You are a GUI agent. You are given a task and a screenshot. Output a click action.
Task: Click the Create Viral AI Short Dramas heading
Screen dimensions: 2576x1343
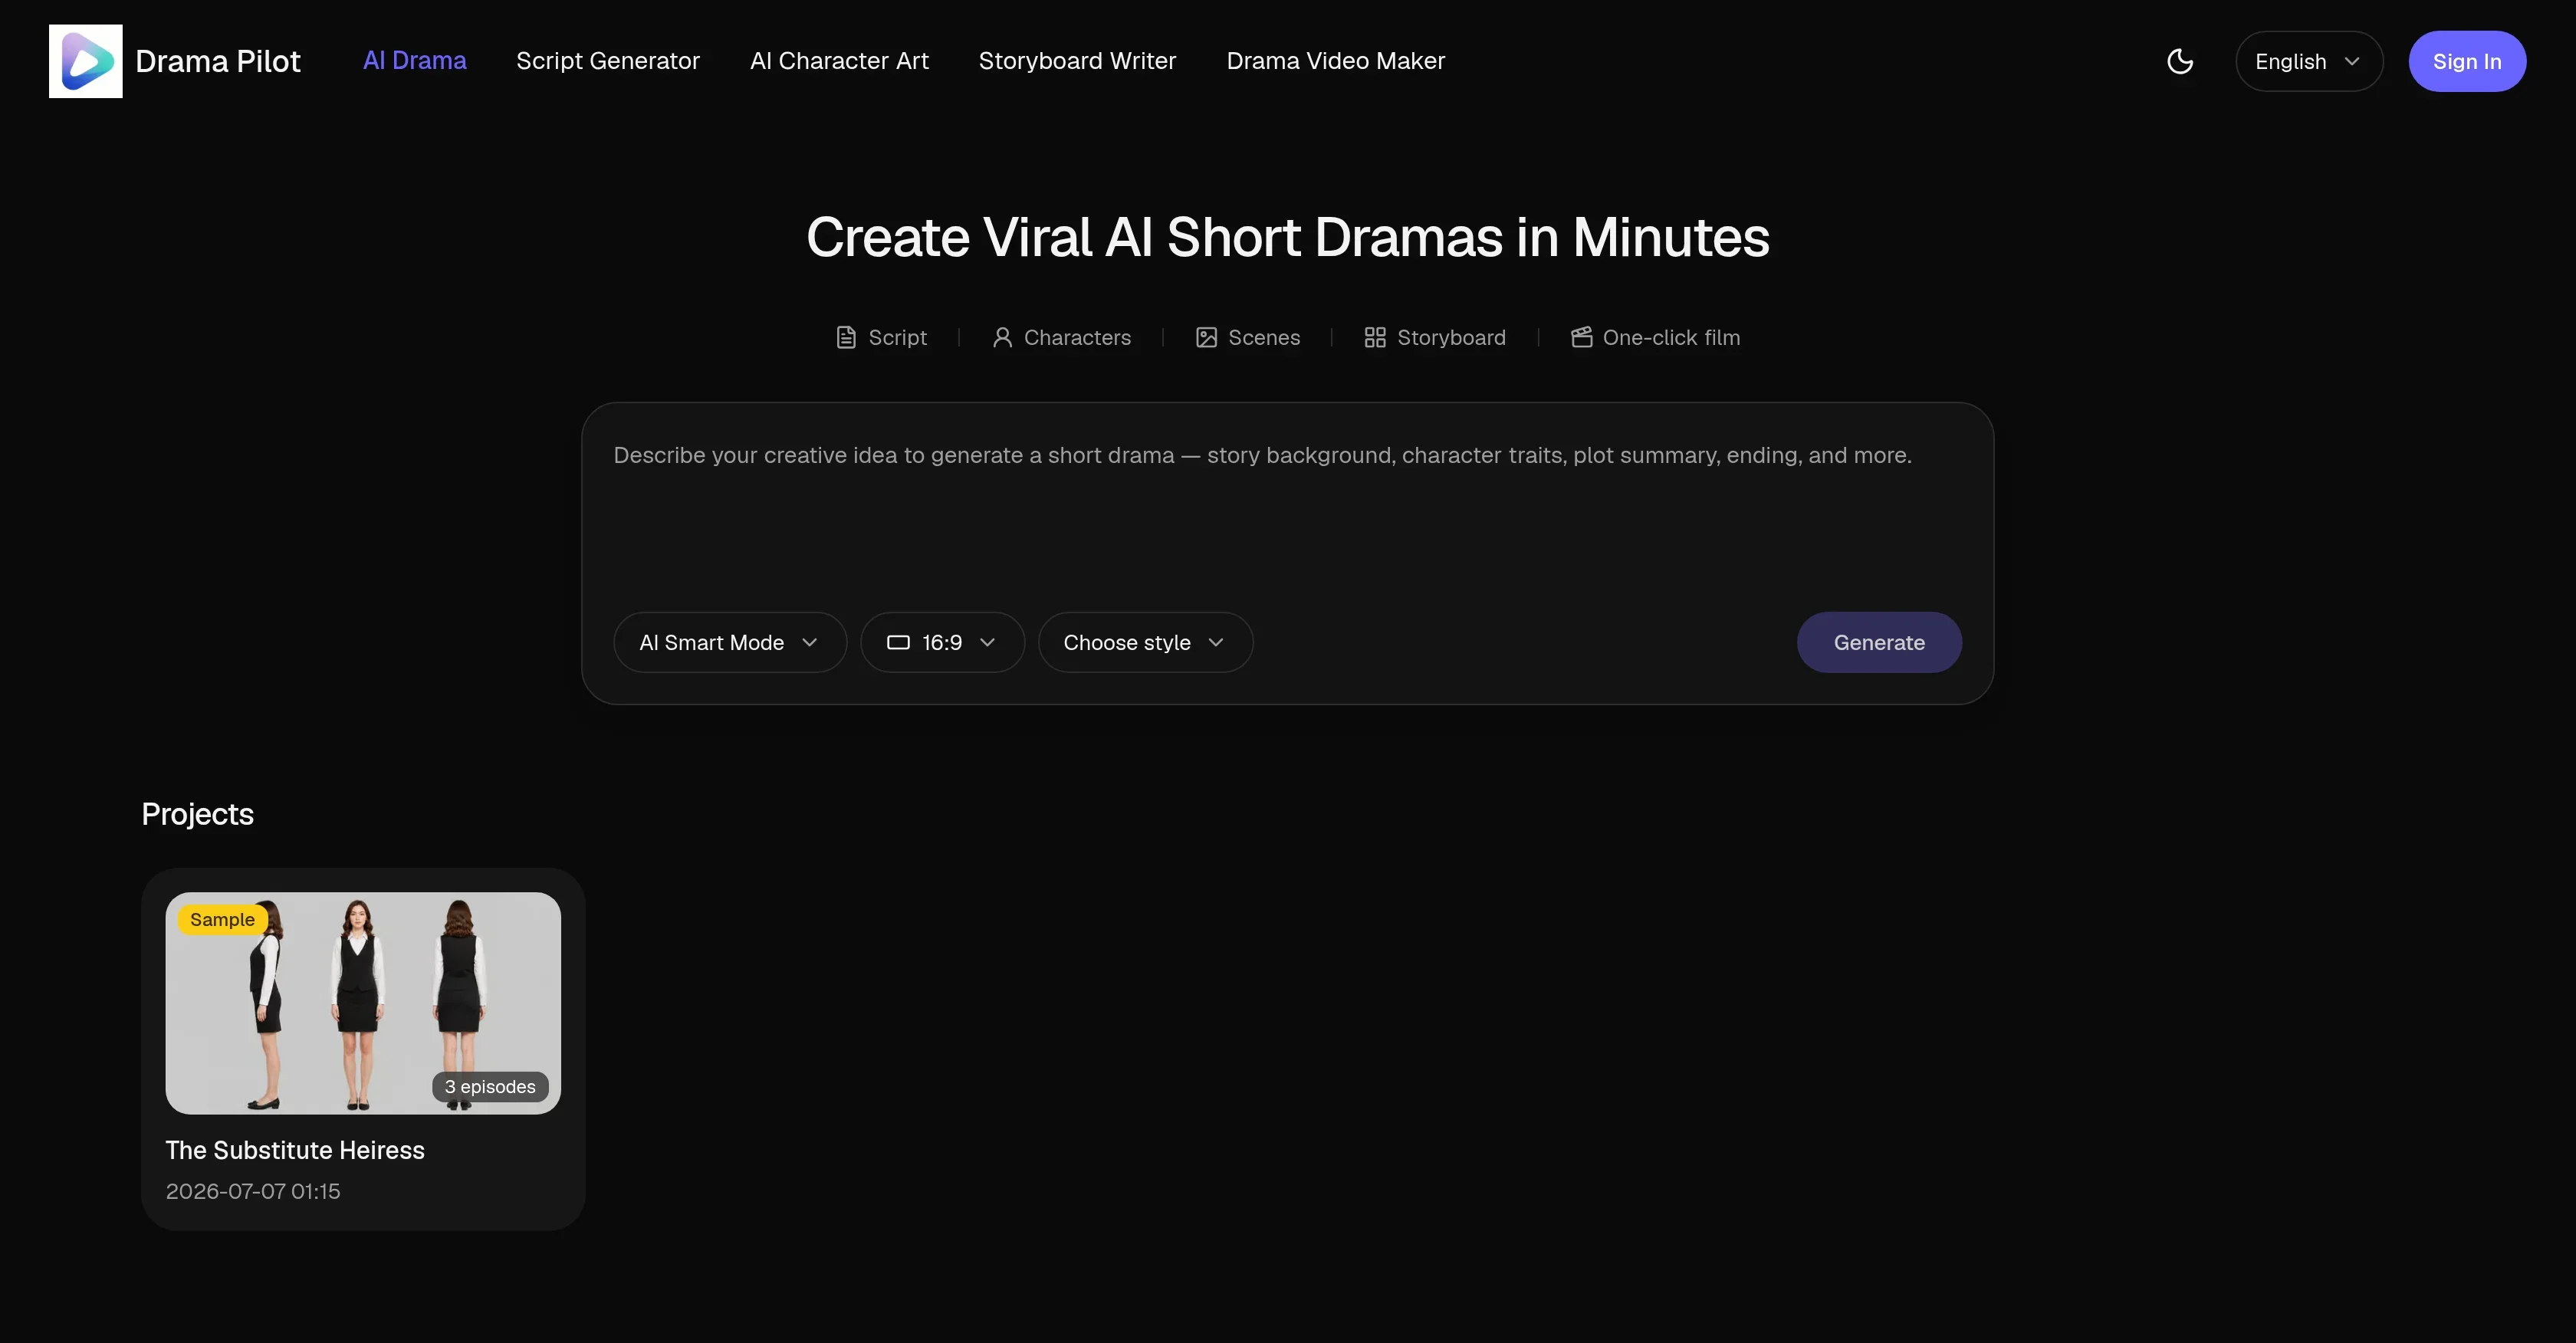click(1288, 237)
